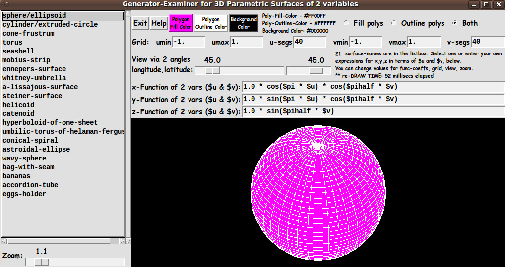Screen dimensions: 505x267
Task: Click the longitude angle slider
Action: [213, 71]
